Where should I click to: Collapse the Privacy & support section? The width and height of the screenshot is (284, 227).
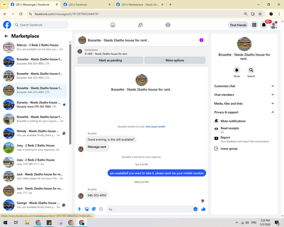tap(244, 112)
